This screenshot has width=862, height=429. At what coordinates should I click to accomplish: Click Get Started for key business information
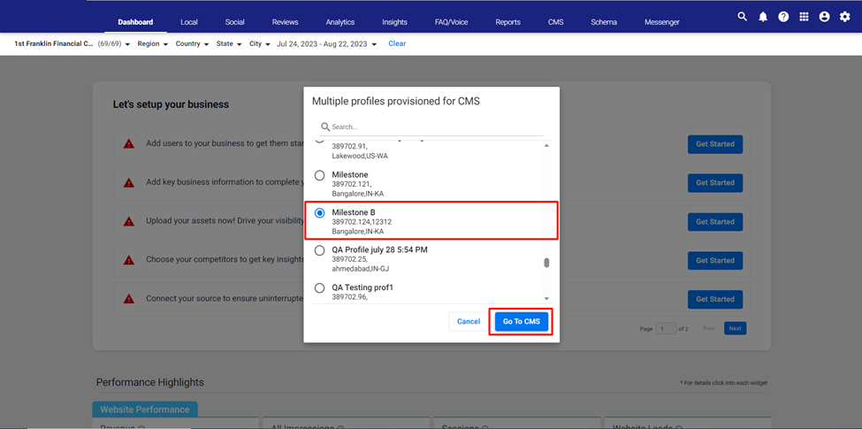[714, 182]
